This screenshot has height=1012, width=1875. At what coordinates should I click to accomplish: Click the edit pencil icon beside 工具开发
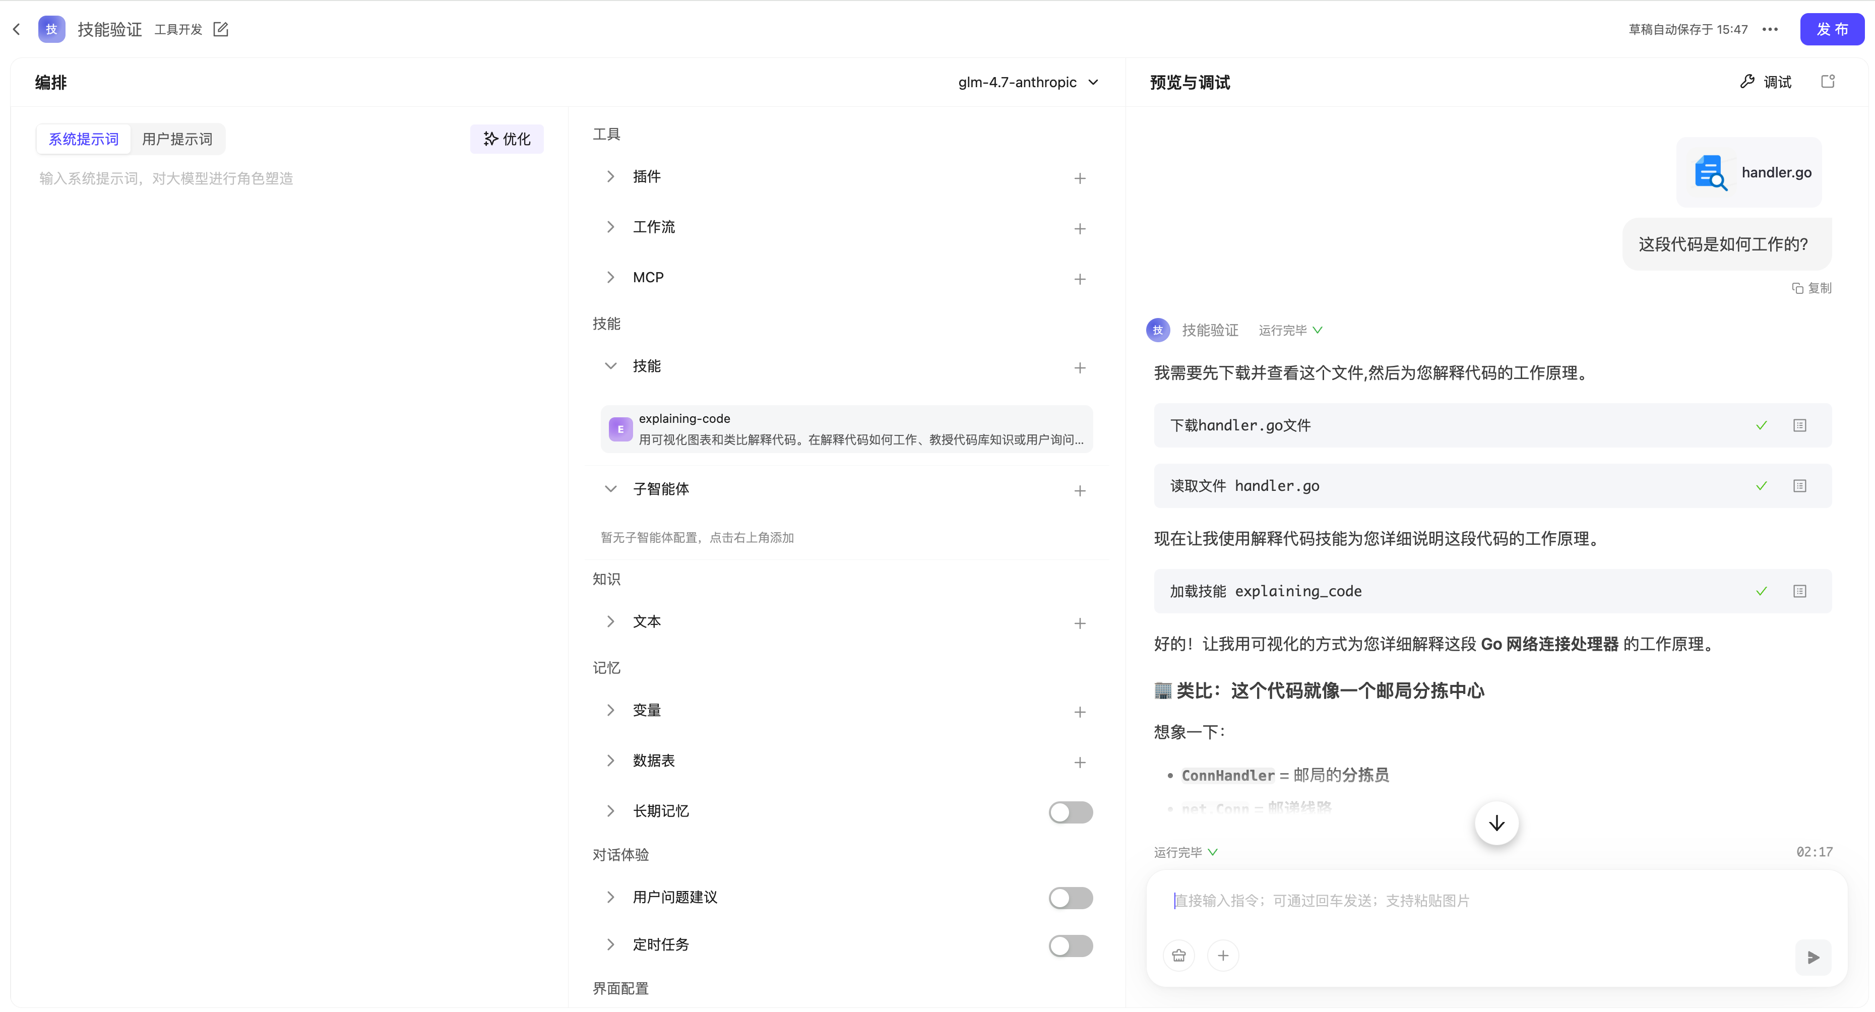[221, 29]
